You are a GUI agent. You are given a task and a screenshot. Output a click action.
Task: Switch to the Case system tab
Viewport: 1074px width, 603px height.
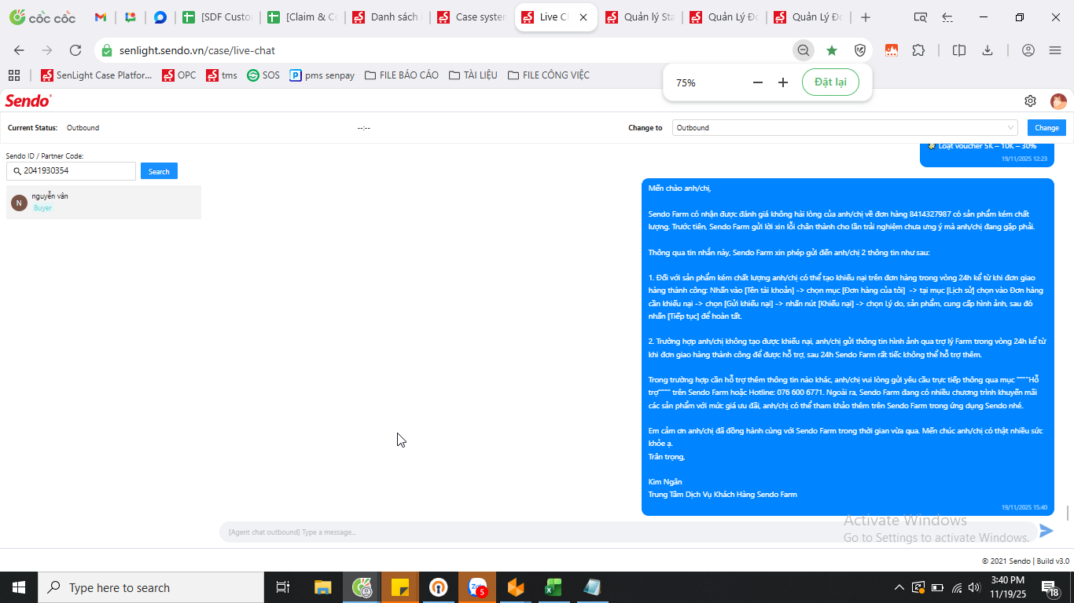click(x=471, y=17)
